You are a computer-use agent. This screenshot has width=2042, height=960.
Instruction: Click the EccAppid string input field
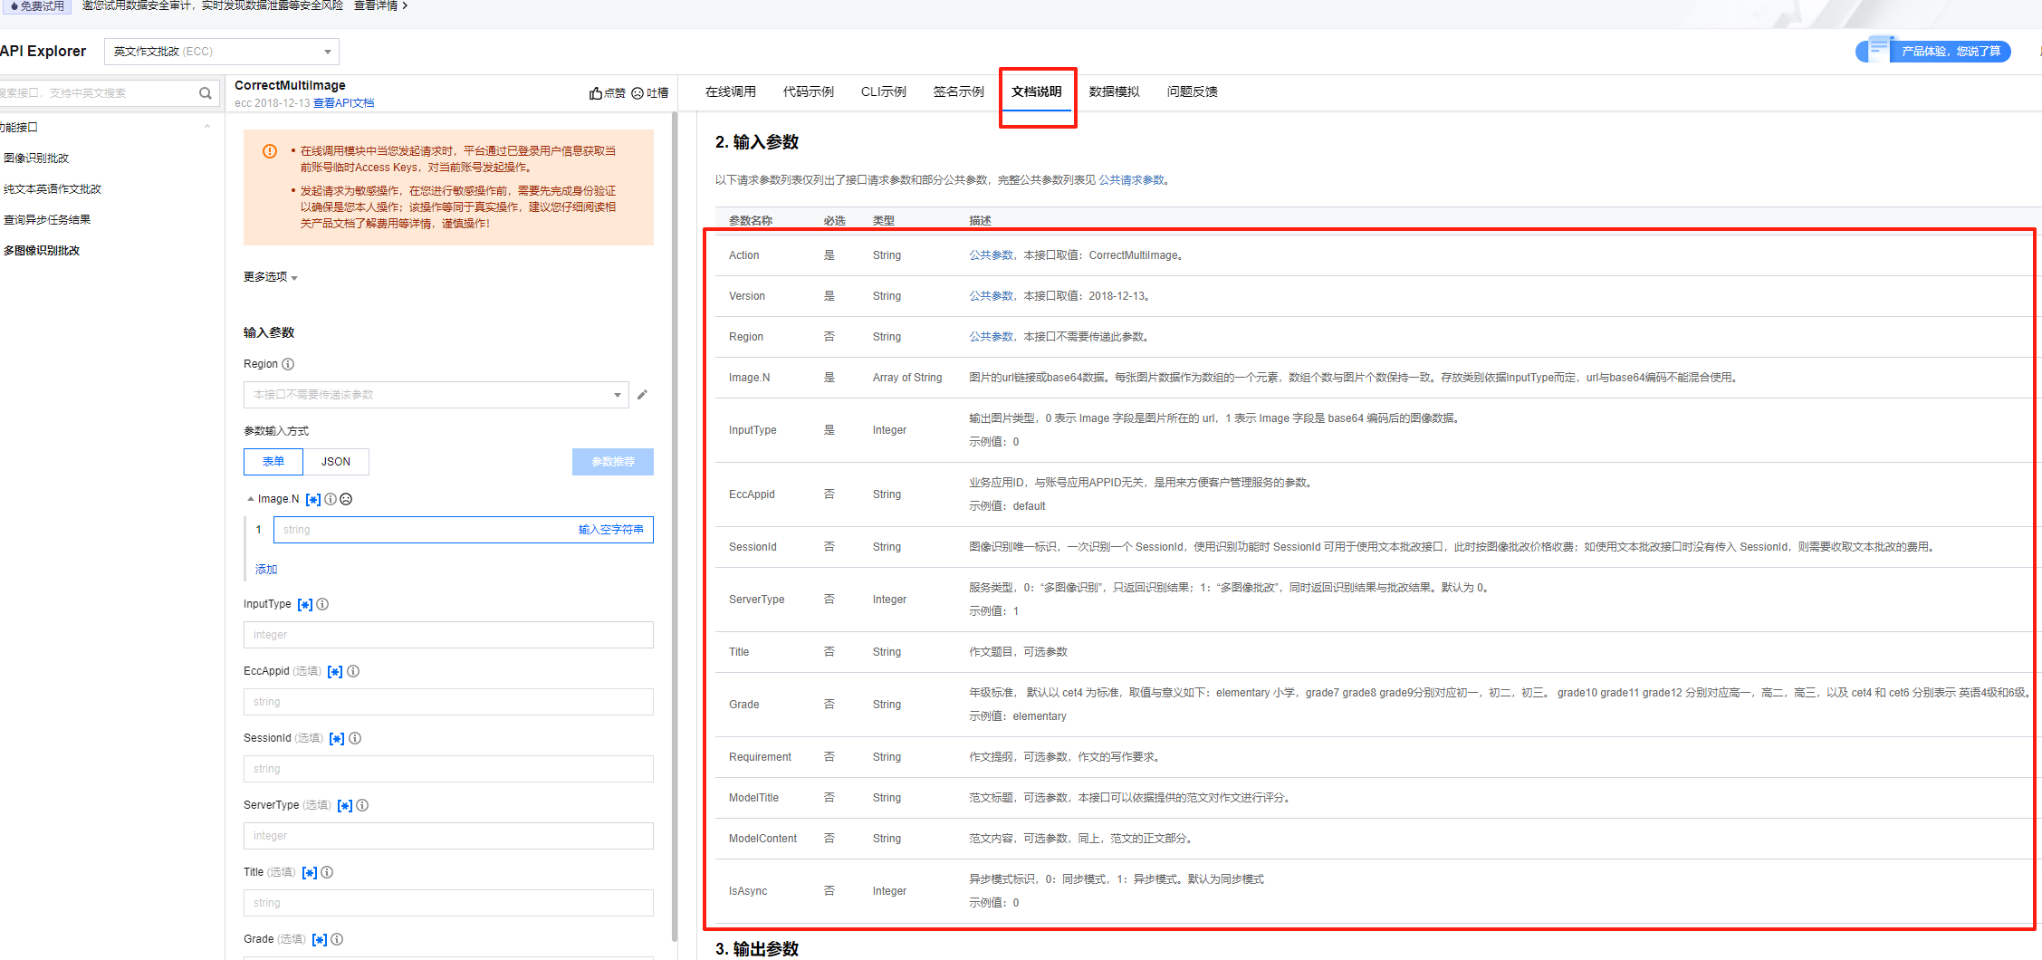[448, 702]
